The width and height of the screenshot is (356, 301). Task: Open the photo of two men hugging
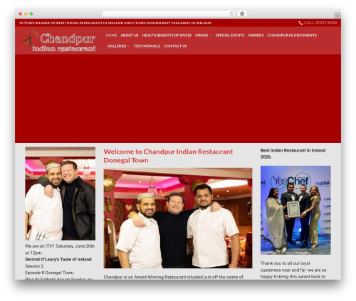click(x=61, y=194)
